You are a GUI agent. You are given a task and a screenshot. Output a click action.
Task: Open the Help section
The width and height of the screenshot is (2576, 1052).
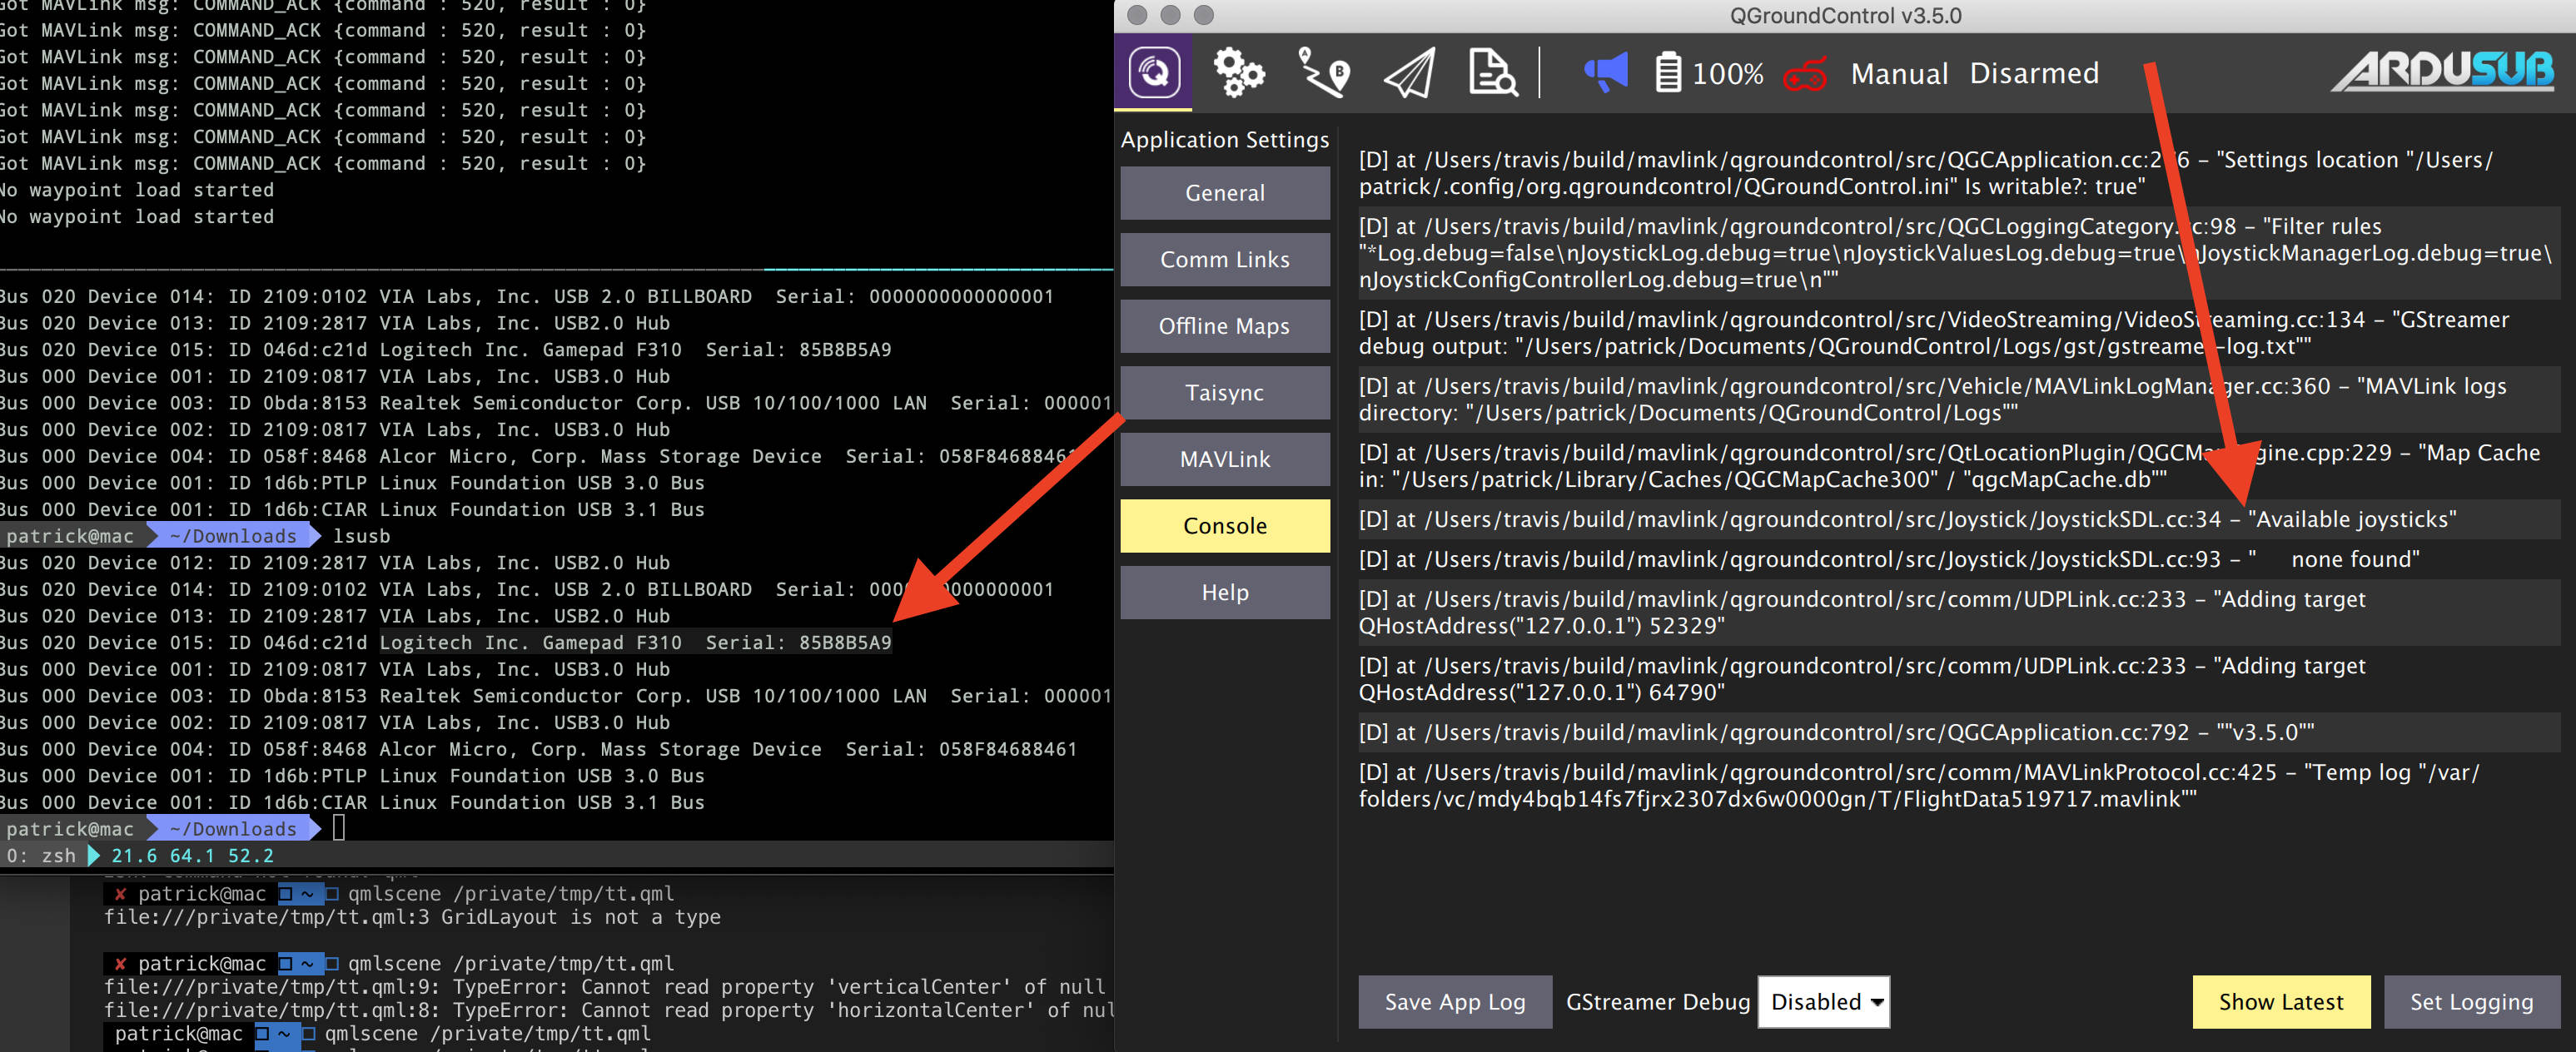click(1225, 591)
